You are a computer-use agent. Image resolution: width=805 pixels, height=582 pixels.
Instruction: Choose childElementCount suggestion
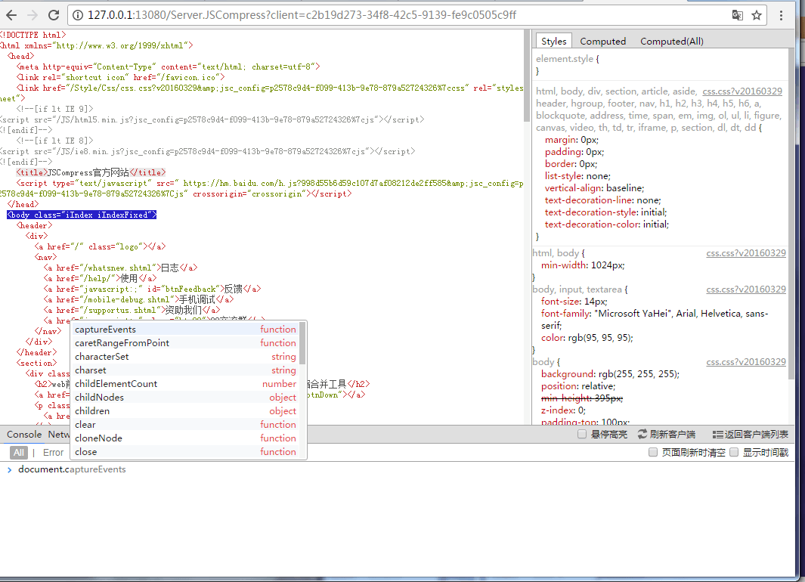(x=185, y=383)
